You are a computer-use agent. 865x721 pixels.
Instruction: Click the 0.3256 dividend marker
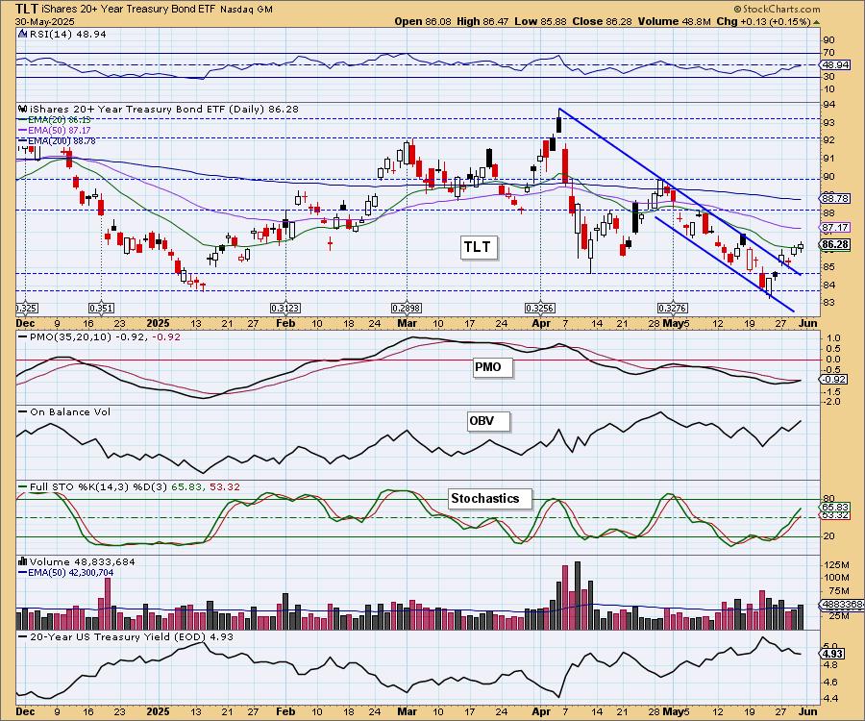(540, 308)
